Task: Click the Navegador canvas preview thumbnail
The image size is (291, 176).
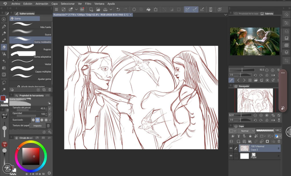Action: click(255, 100)
